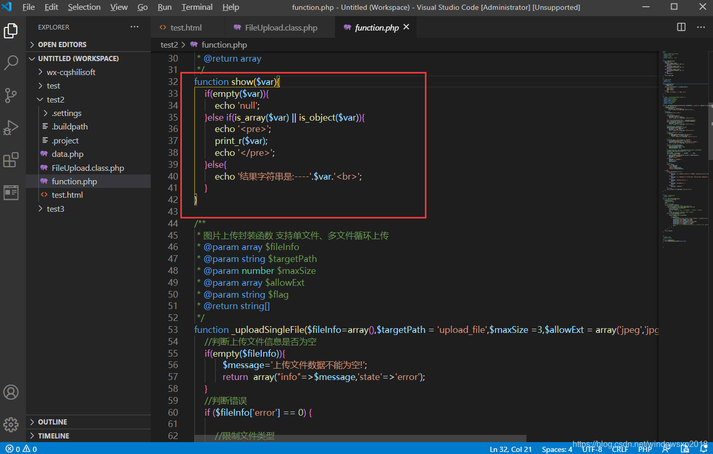
Task: Open the Extensions view
Action: [11, 160]
